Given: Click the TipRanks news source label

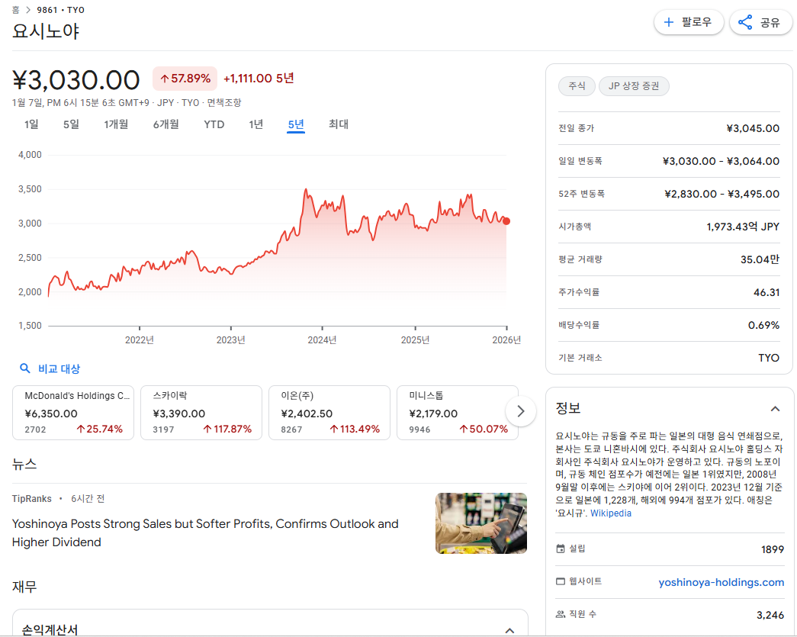Looking at the screenshot, I should pyautogui.click(x=32, y=499).
